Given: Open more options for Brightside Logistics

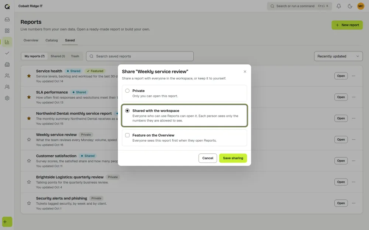Looking at the screenshot, I should pyautogui.click(x=354, y=182).
